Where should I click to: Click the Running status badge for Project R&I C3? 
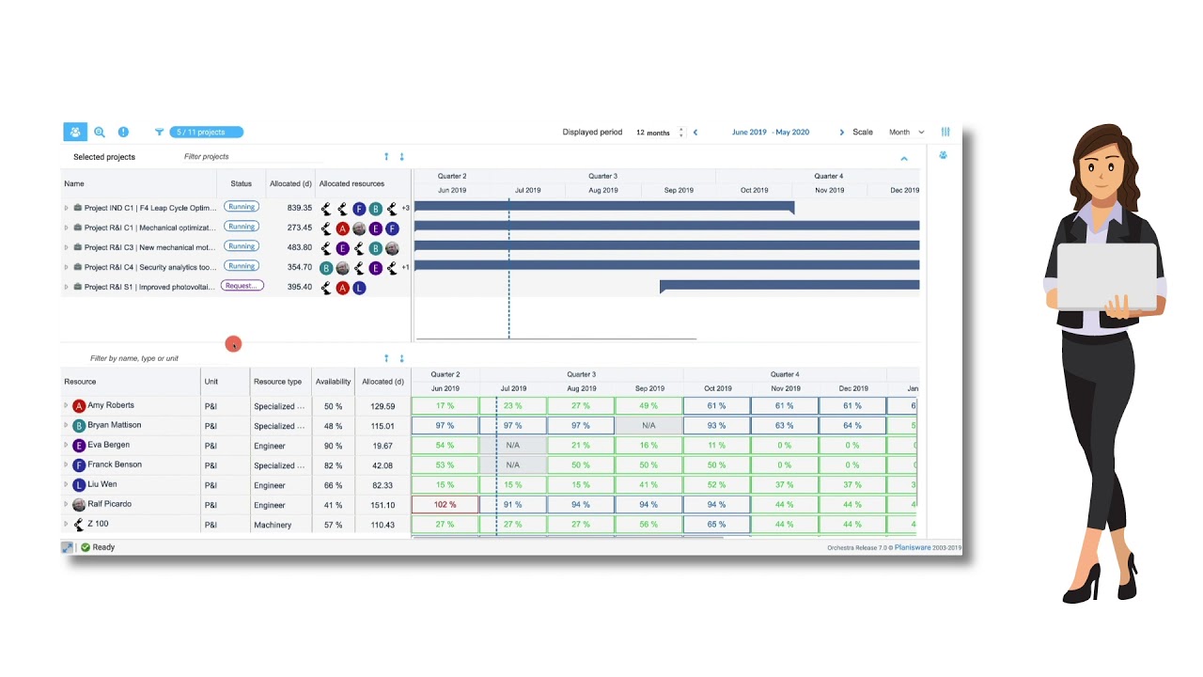[242, 246]
